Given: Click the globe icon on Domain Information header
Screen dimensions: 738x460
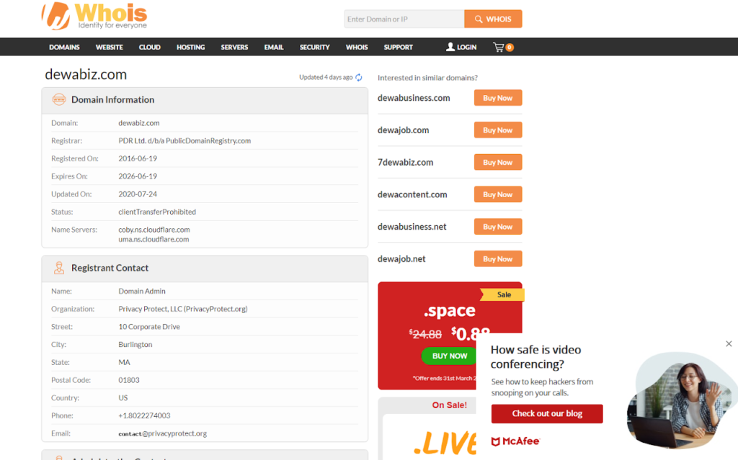Looking at the screenshot, I should pyautogui.click(x=58, y=100).
